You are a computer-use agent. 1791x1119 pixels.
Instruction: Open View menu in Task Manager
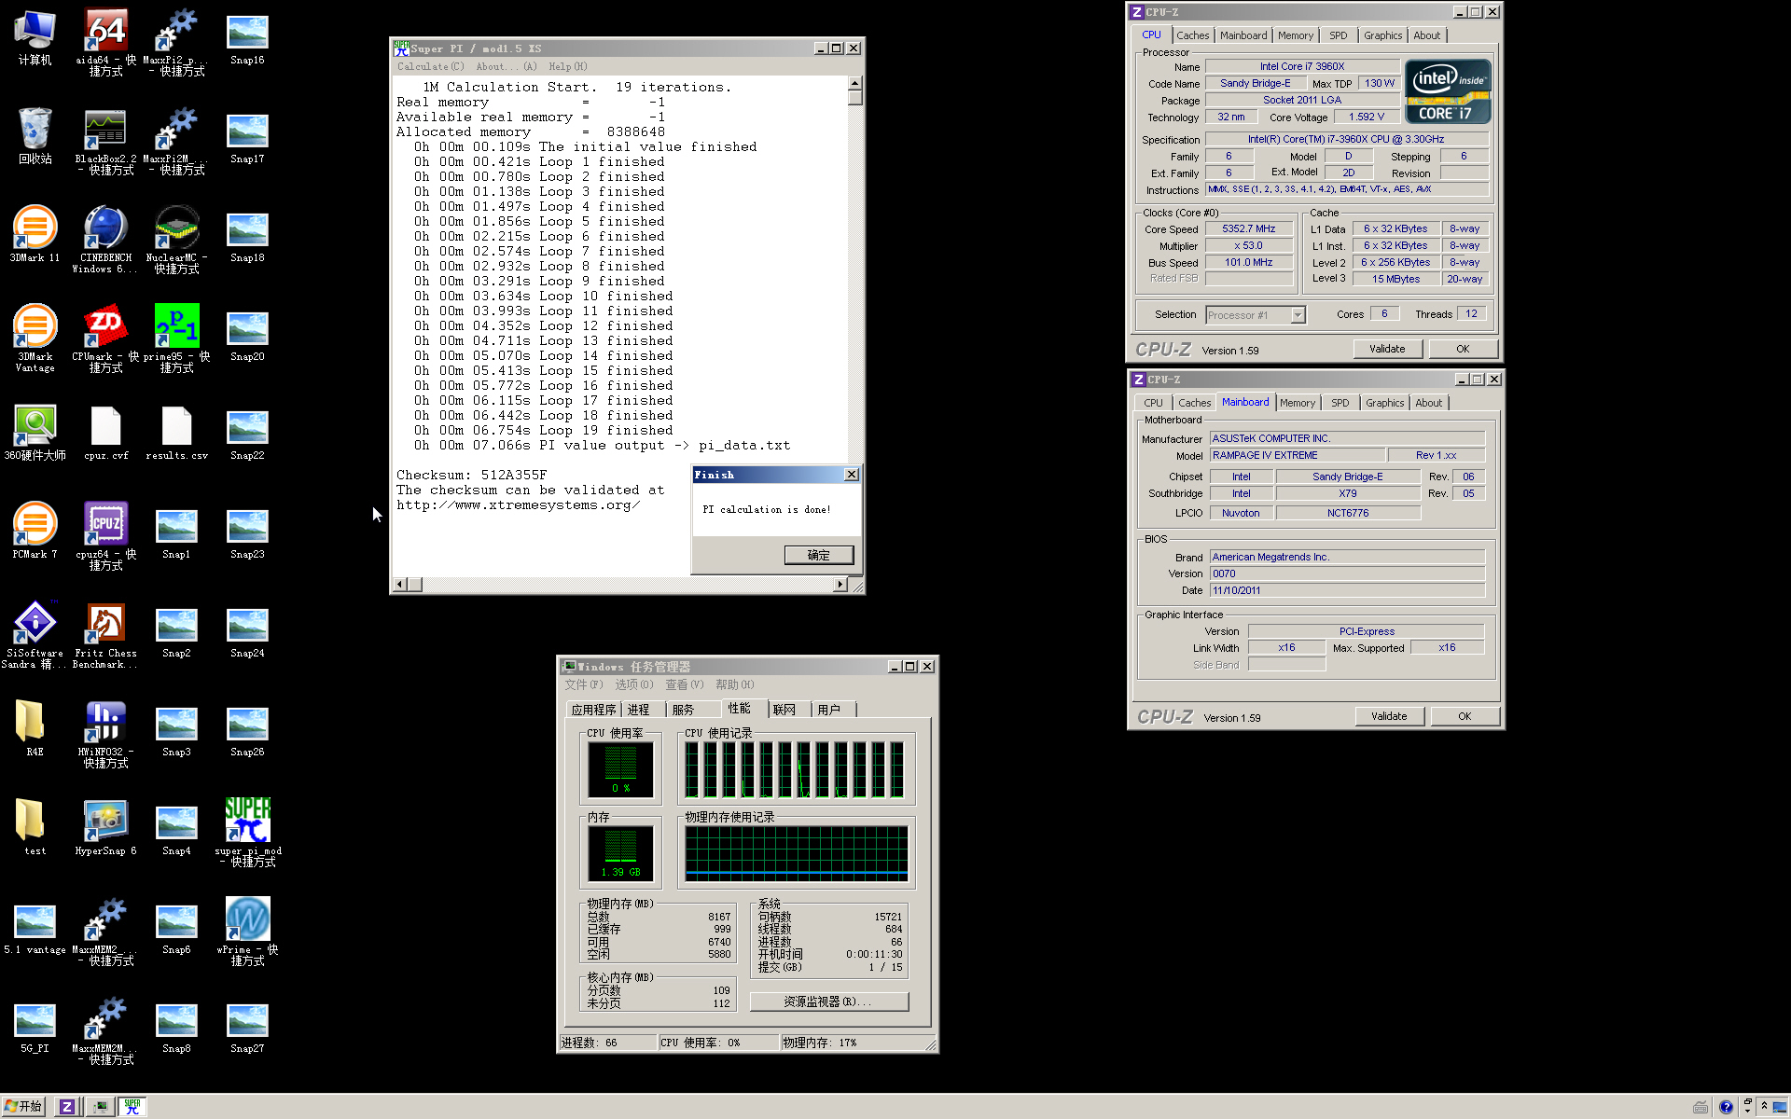[x=684, y=684]
